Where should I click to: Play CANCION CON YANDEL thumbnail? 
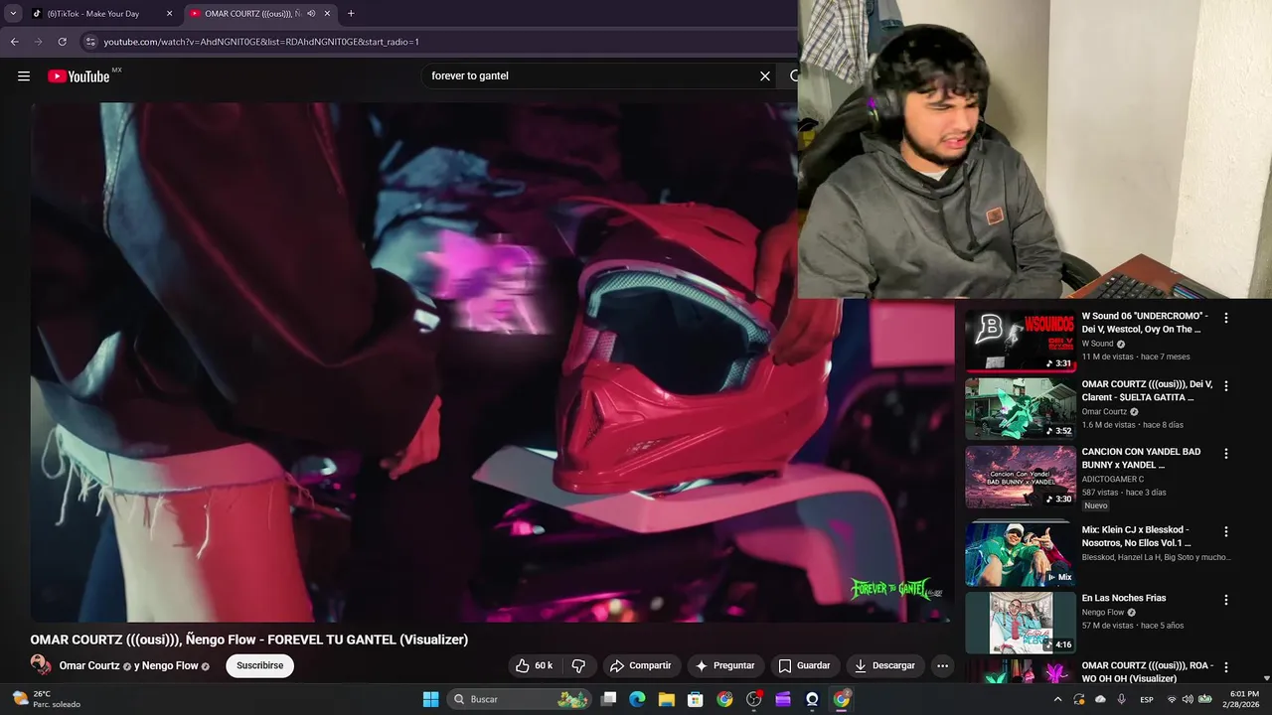click(1020, 477)
